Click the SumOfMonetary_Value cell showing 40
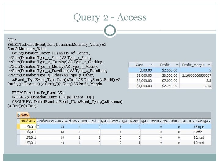The width and height of the screenshot is (220, 165). click(50, 143)
